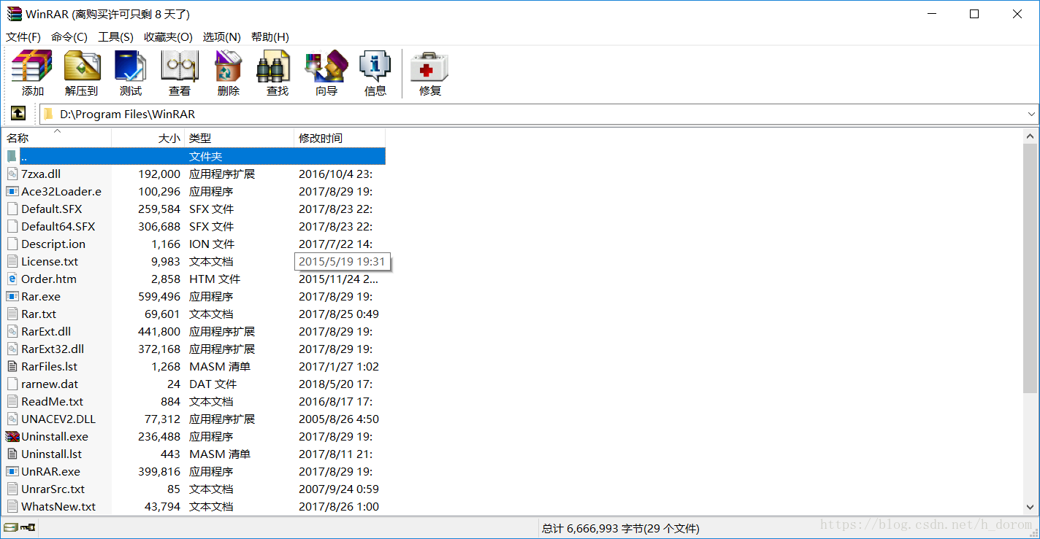
Task: Click the scrollbar up arrow
Action: [1031, 136]
